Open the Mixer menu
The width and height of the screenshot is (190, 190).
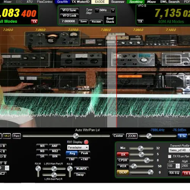pos(8,2)
